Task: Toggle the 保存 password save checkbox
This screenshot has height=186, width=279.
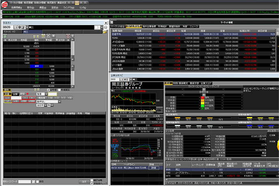Action: (37, 182)
